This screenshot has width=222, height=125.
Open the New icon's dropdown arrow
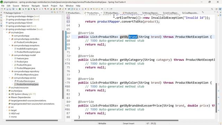click(x=5, y=9)
